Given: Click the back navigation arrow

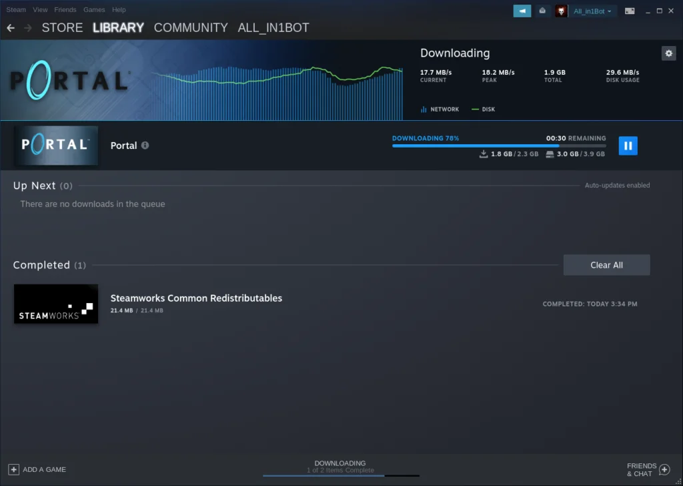Looking at the screenshot, I should tap(10, 27).
